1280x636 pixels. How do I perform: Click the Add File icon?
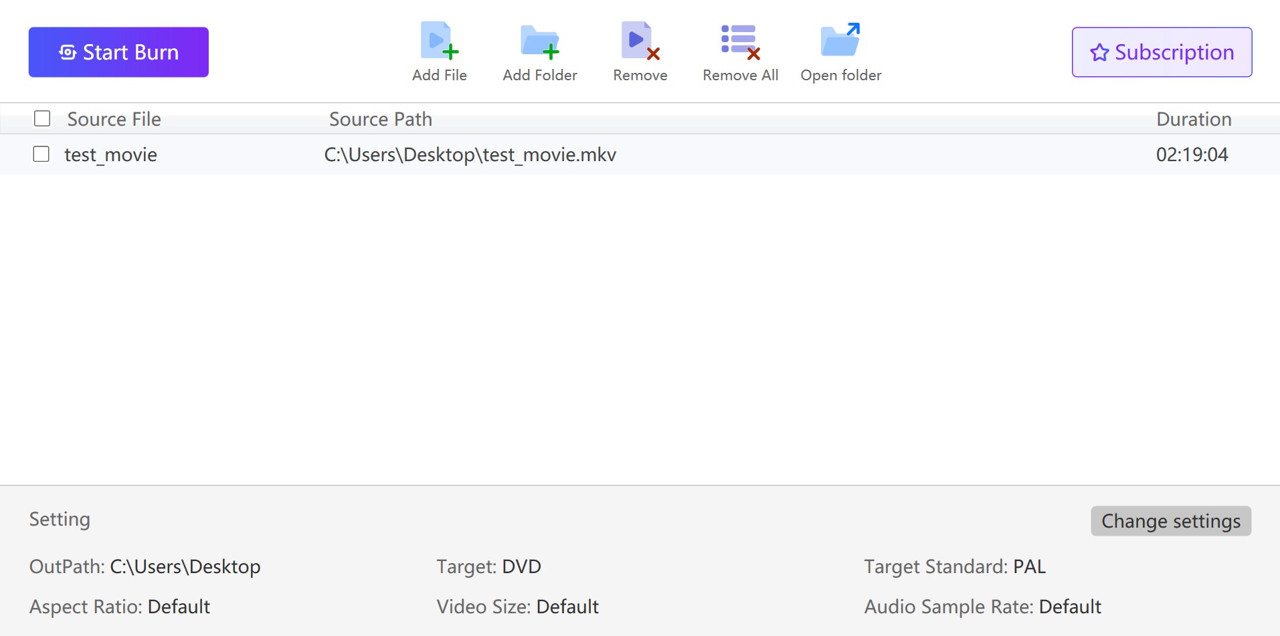[x=440, y=41]
